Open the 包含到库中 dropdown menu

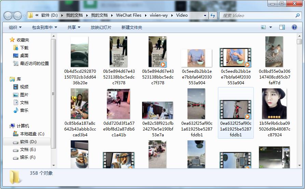coord(44,28)
